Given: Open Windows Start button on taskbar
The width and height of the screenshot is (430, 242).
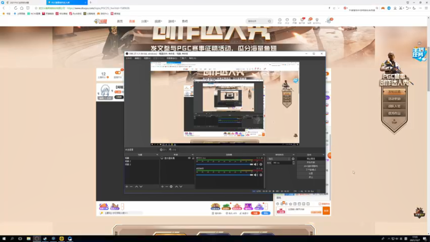Looking at the screenshot, I should pyautogui.click(x=4, y=239).
